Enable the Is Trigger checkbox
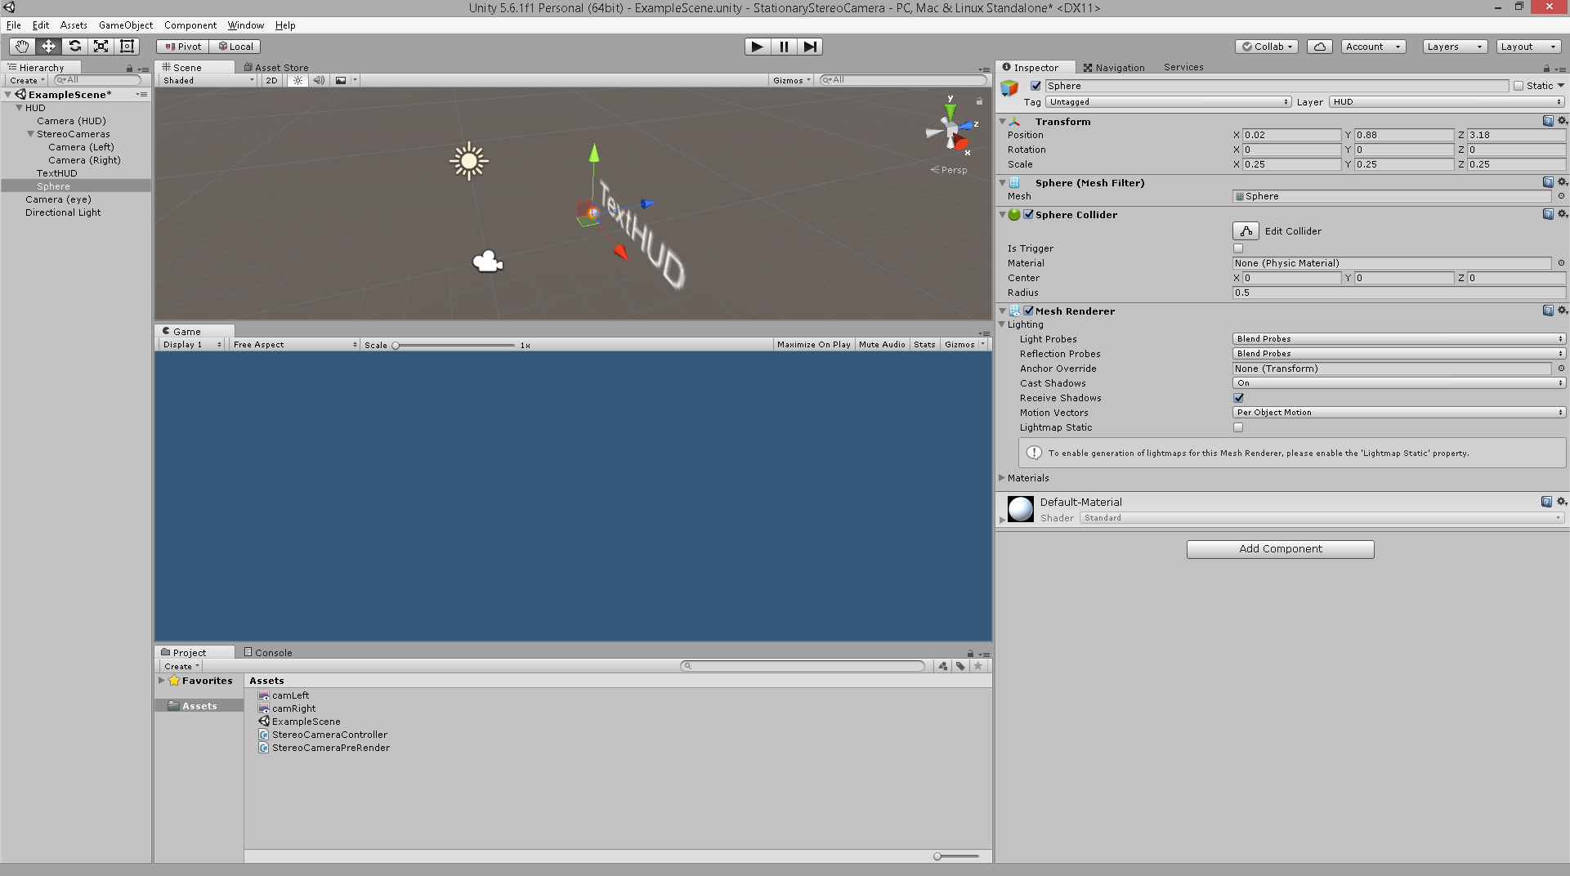 pyautogui.click(x=1238, y=248)
